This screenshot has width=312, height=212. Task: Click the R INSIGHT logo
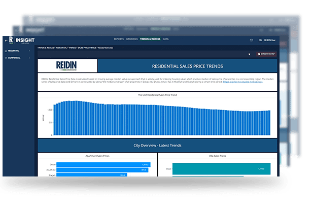(x=22, y=40)
